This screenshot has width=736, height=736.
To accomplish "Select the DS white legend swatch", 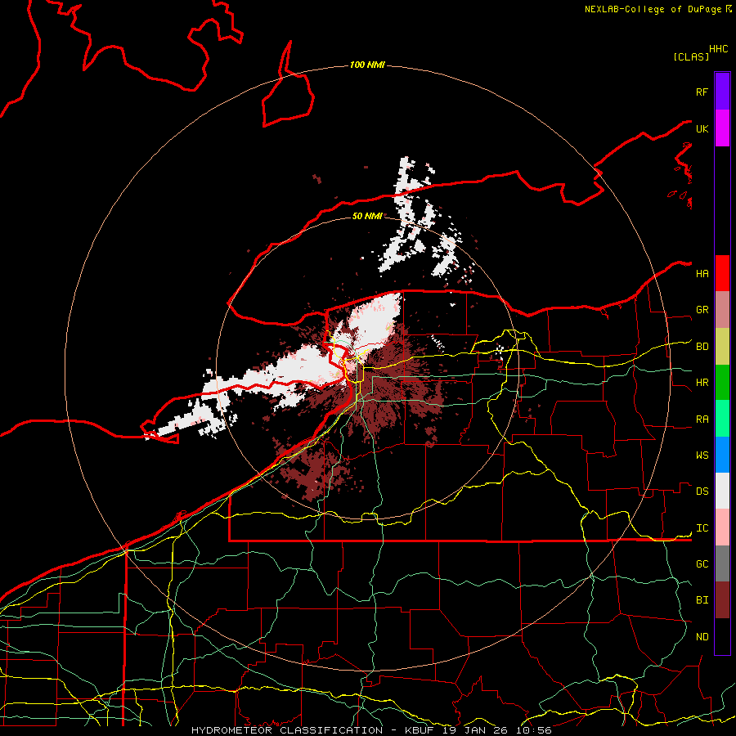I will click(x=722, y=491).
